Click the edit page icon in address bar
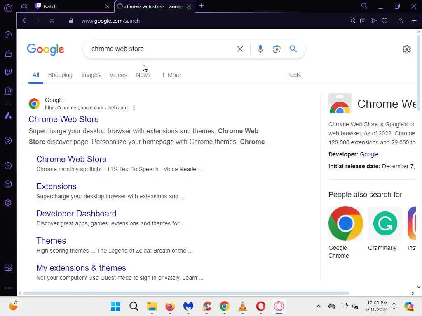 point(352,21)
